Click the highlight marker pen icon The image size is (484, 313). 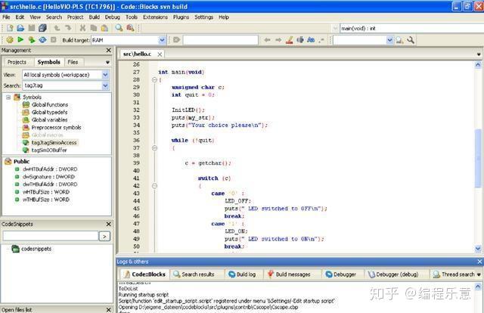pos(290,40)
